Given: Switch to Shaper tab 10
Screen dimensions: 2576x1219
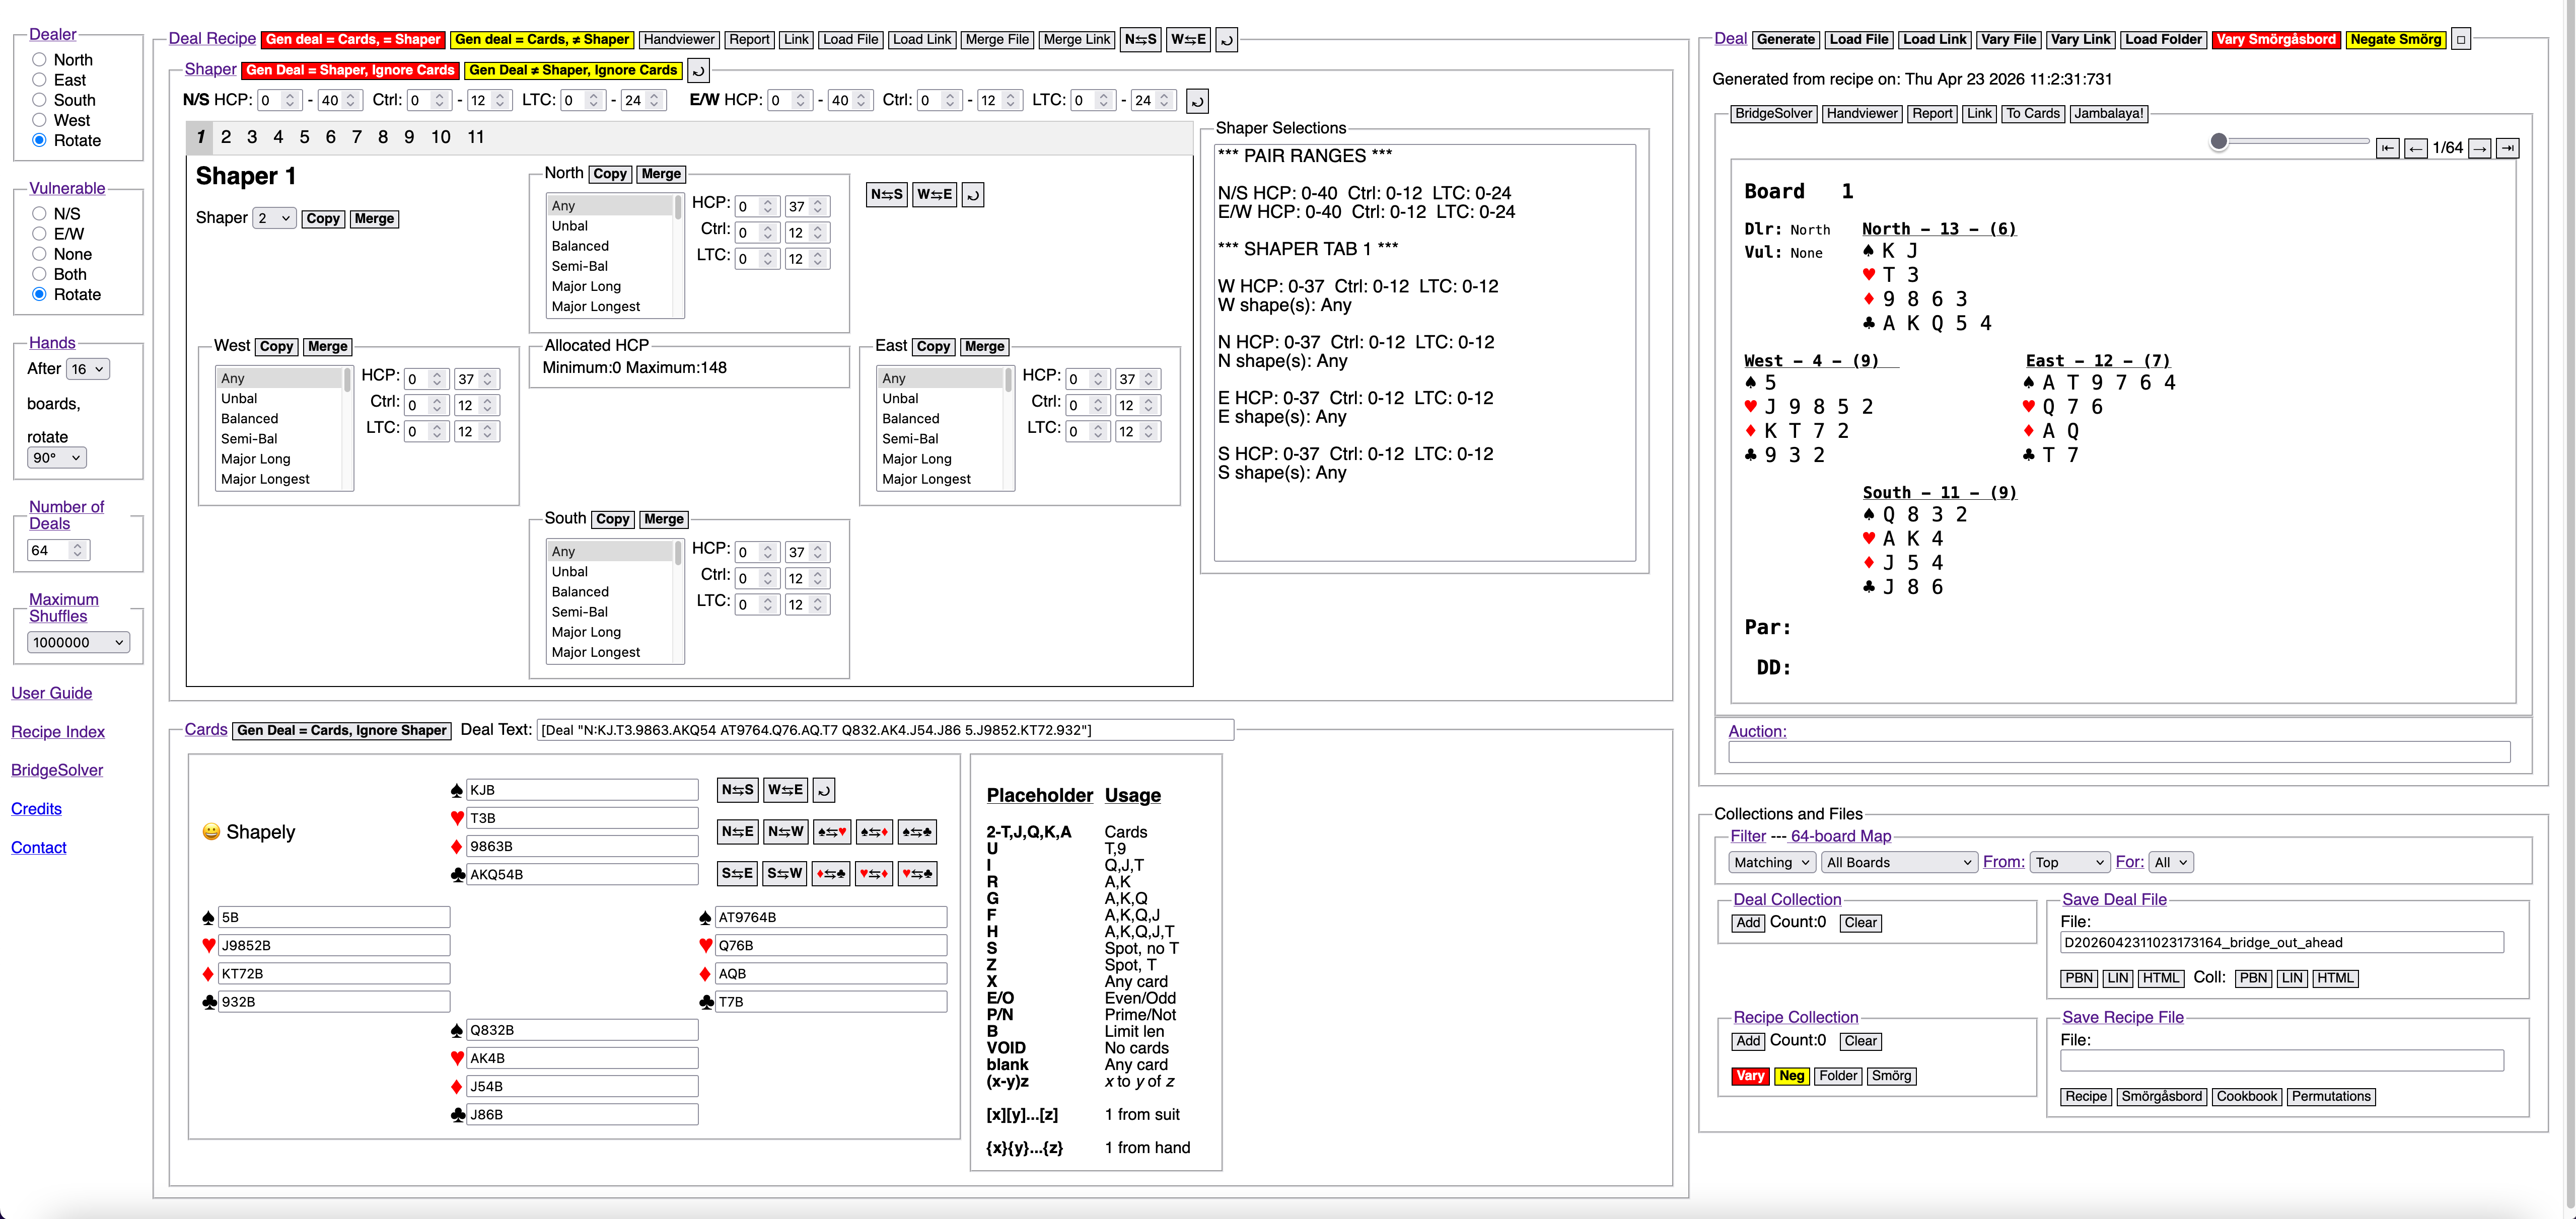Looking at the screenshot, I should coord(441,137).
